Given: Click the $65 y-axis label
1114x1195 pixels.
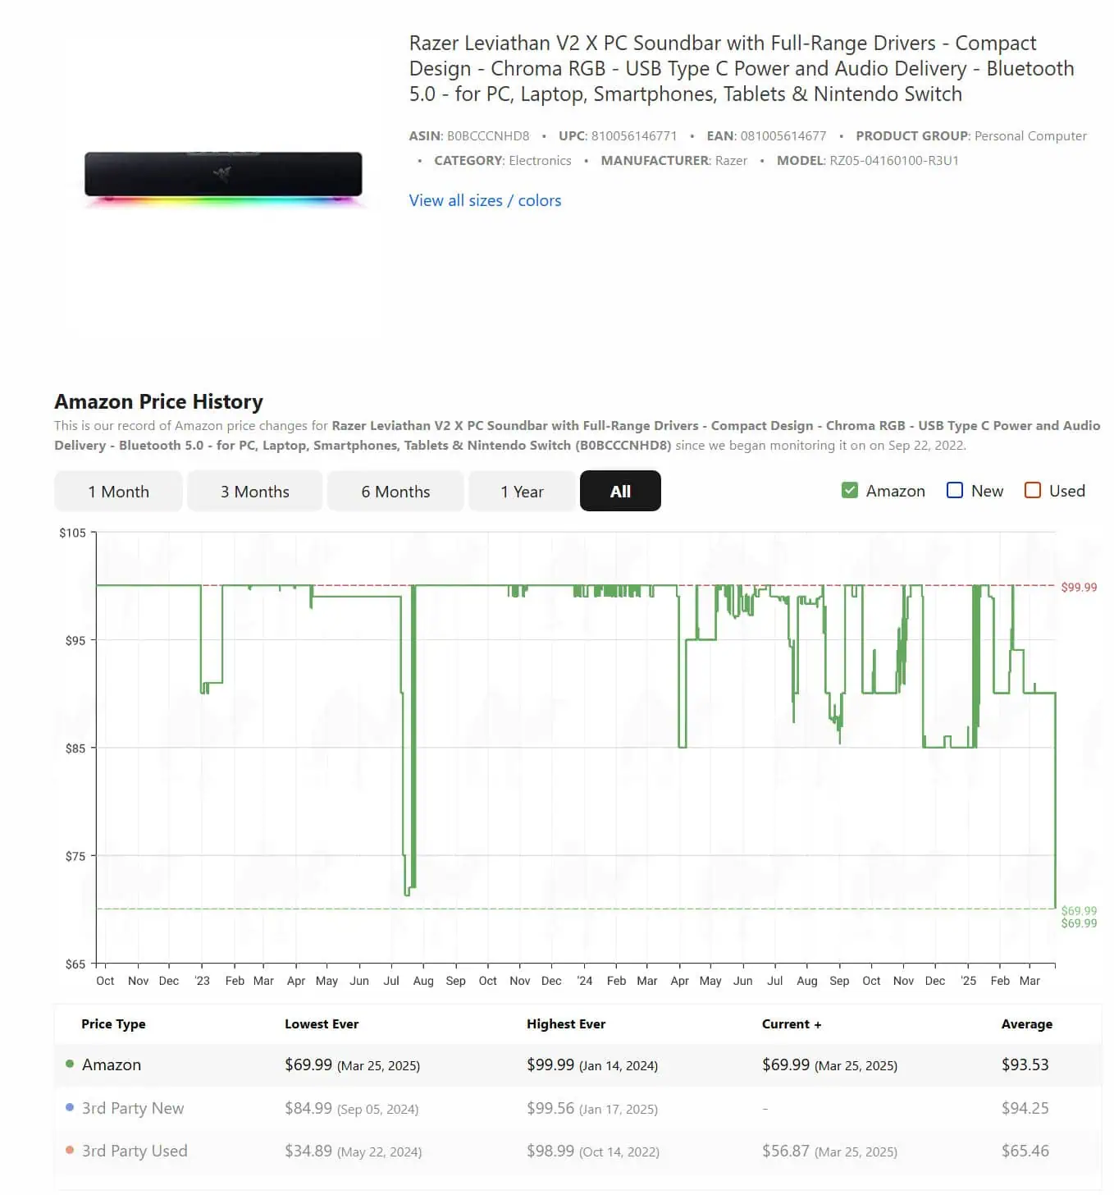Looking at the screenshot, I should (75, 964).
